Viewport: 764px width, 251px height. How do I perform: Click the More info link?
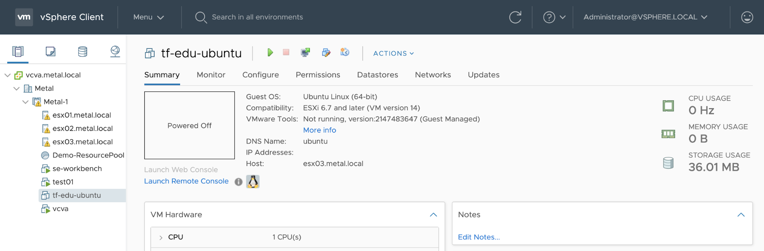[x=320, y=130]
